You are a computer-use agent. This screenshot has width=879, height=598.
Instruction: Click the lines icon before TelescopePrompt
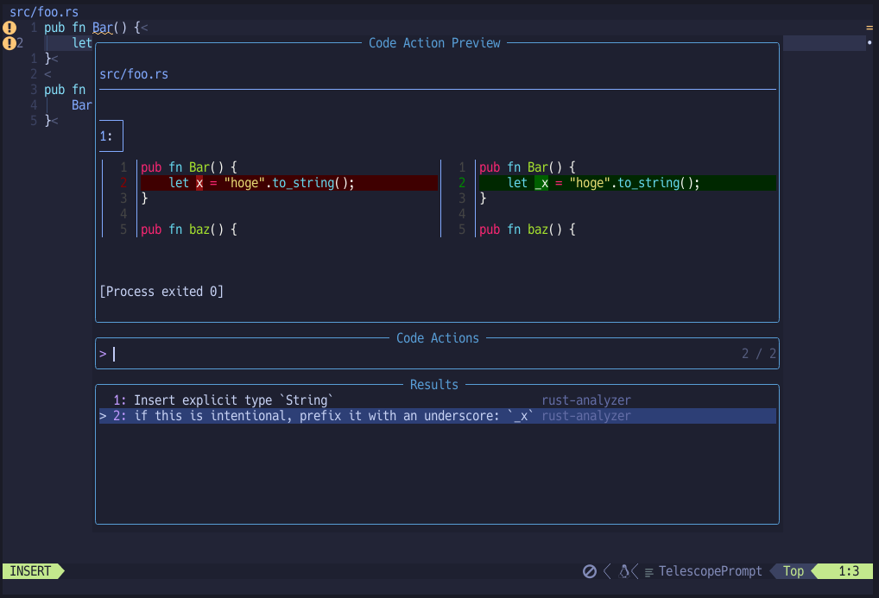(x=648, y=572)
